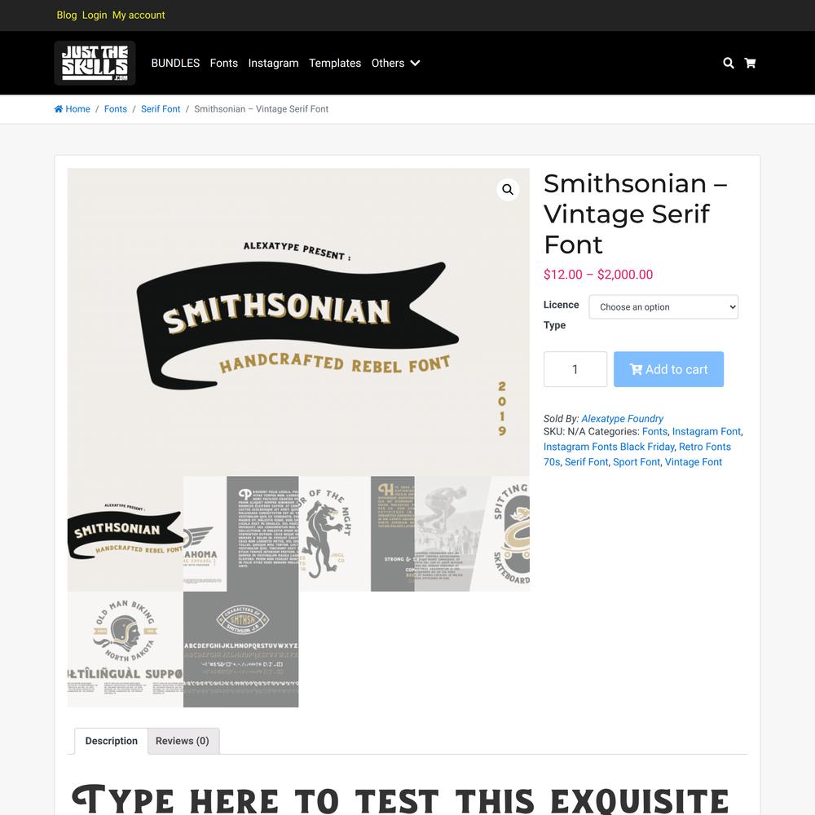Expand the Others menu chevron
The height and width of the screenshot is (815, 815).
click(416, 63)
